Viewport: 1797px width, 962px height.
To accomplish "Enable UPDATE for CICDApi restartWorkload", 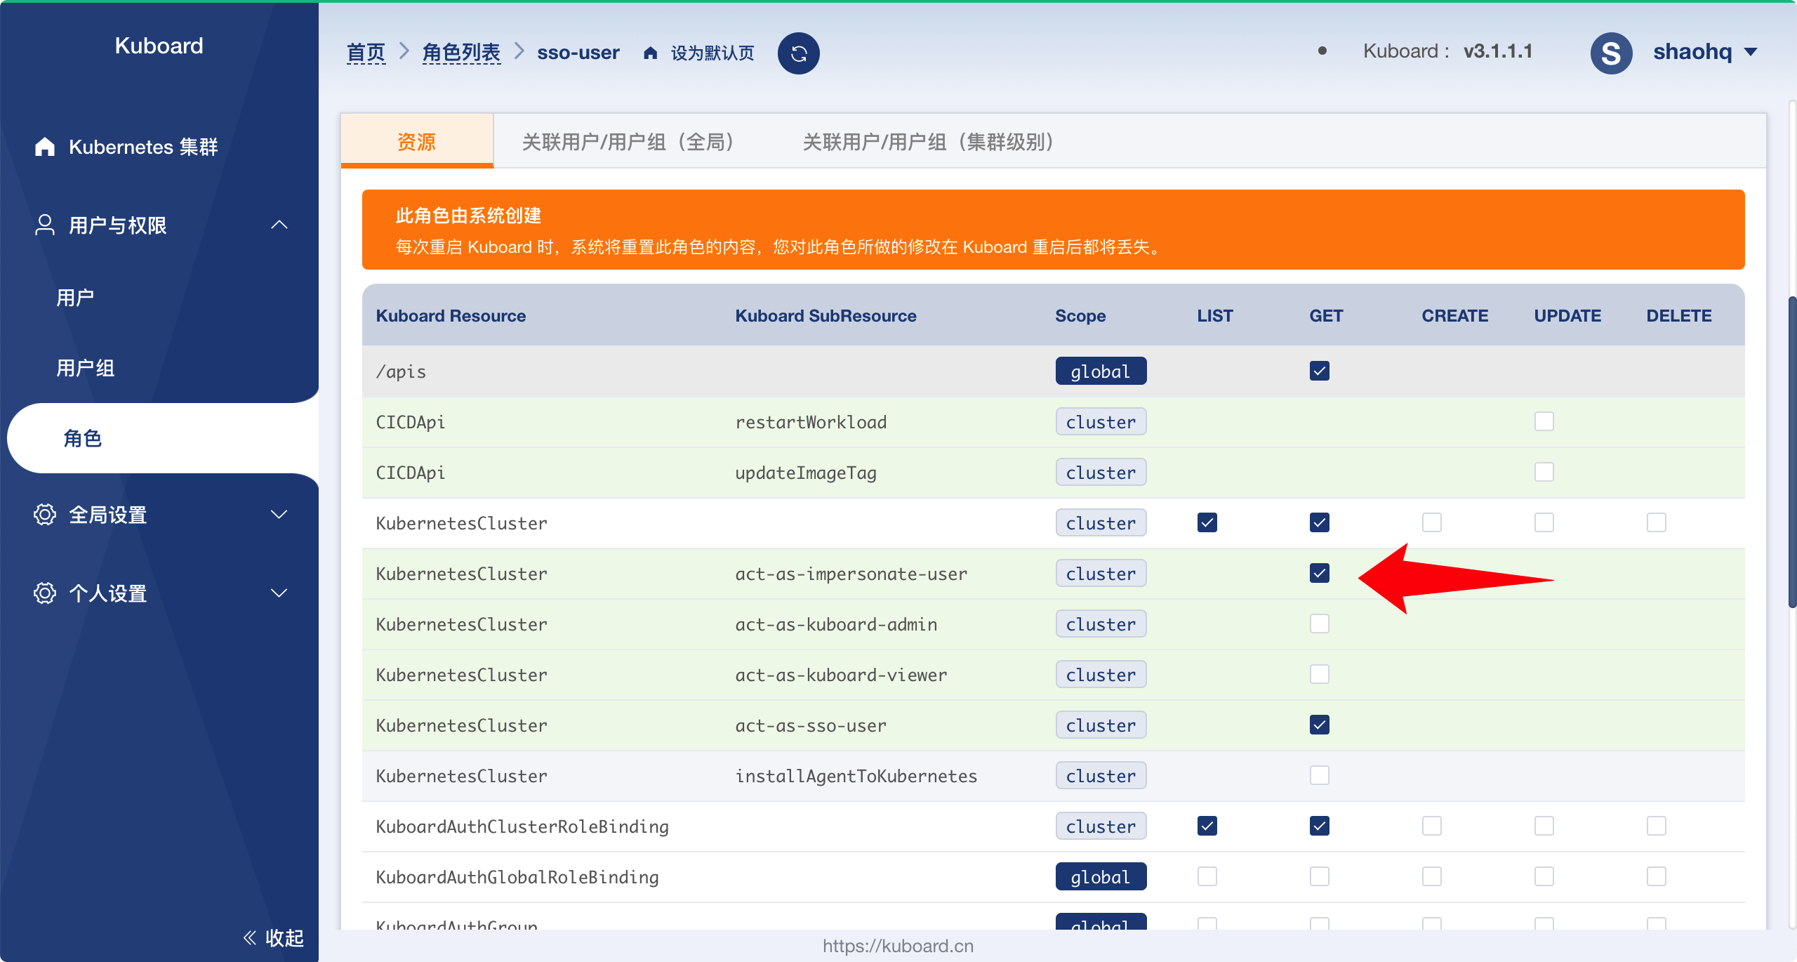I will (x=1544, y=421).
